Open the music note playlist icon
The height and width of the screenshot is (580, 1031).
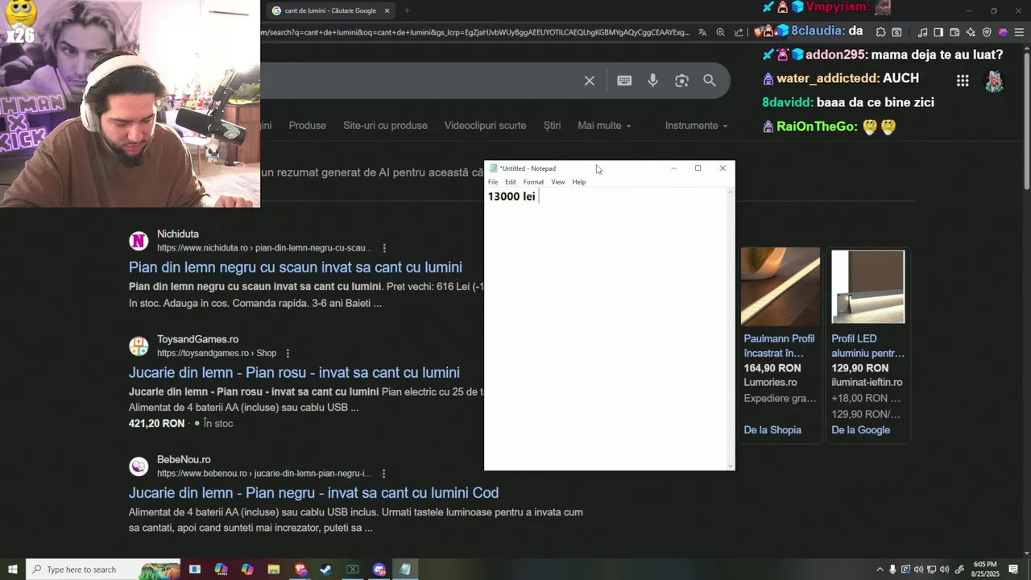point(922,32)
